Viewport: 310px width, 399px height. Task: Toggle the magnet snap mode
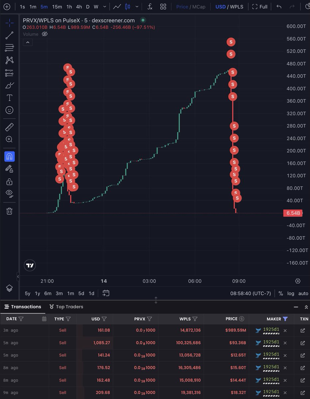[x=9, y=156]
